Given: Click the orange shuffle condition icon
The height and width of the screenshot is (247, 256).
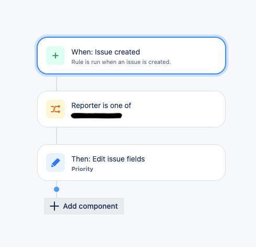Looking at the screenshot, I should 55,109.
